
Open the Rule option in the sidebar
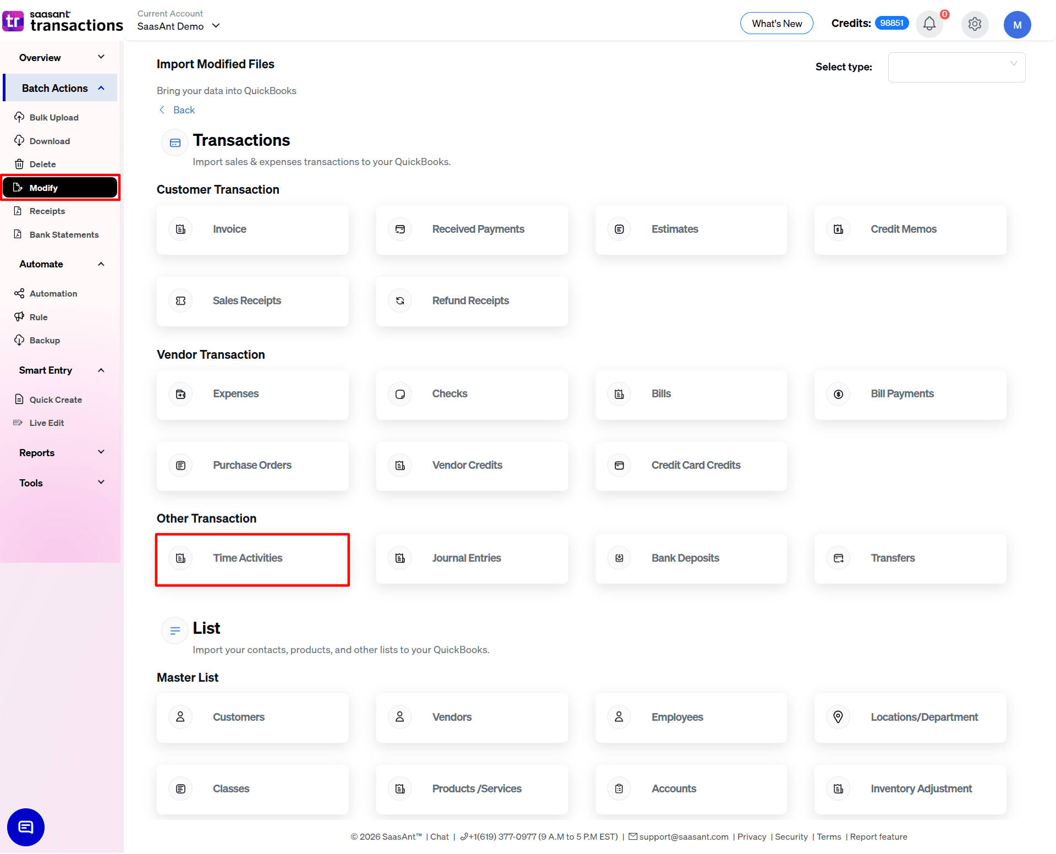(x=38, y=317)
